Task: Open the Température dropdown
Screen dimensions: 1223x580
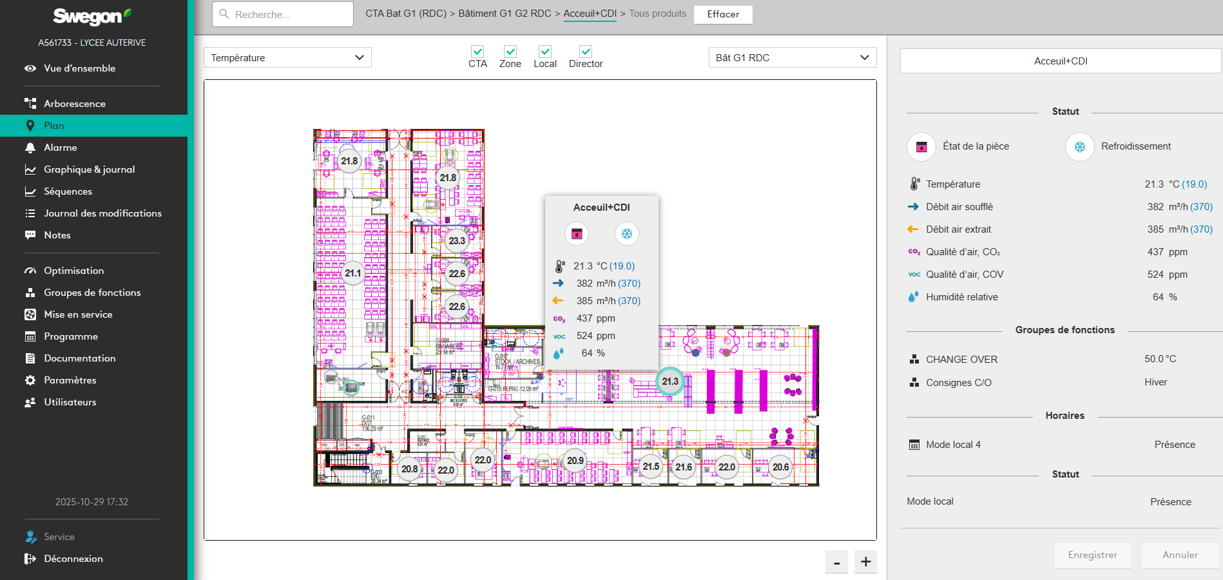Action: coord(287,57)
